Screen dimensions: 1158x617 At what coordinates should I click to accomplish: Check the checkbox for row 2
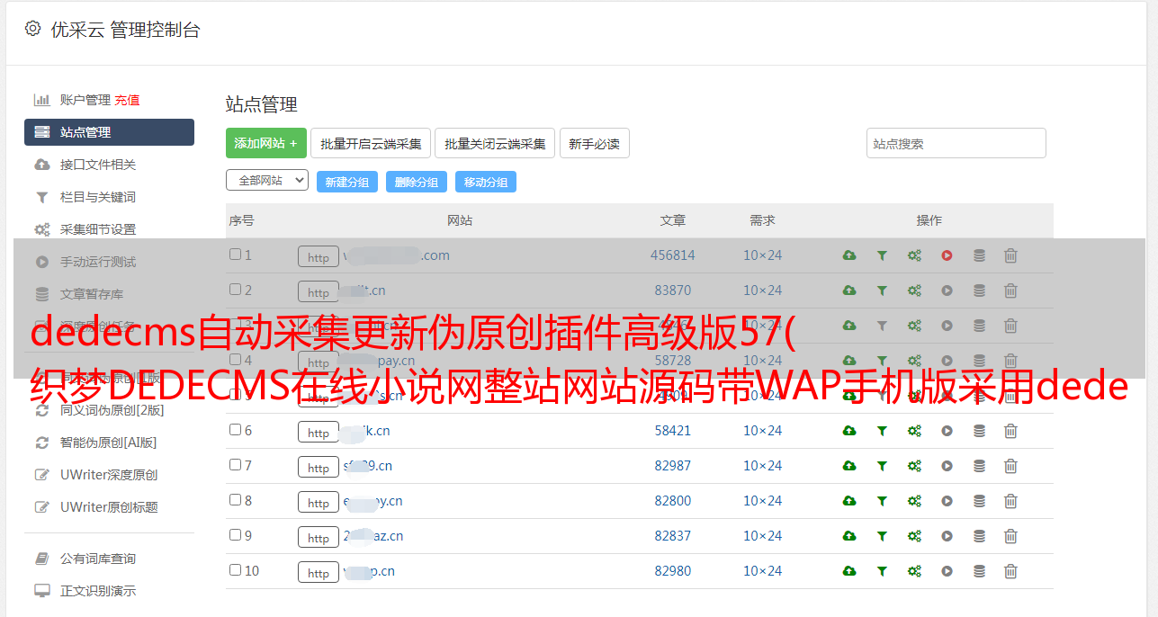[235, 290]
